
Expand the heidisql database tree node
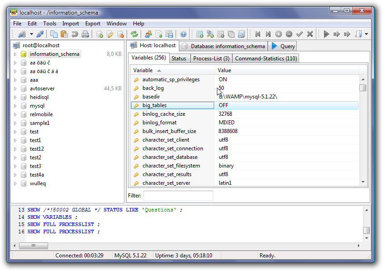[x=15, y=97]
